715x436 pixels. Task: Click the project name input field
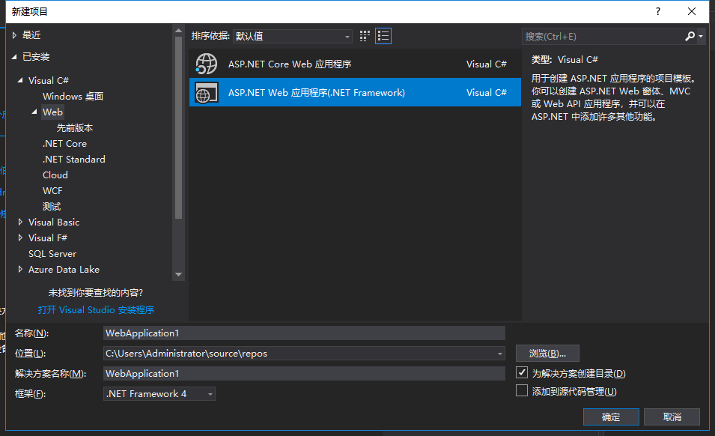[304, 333]
